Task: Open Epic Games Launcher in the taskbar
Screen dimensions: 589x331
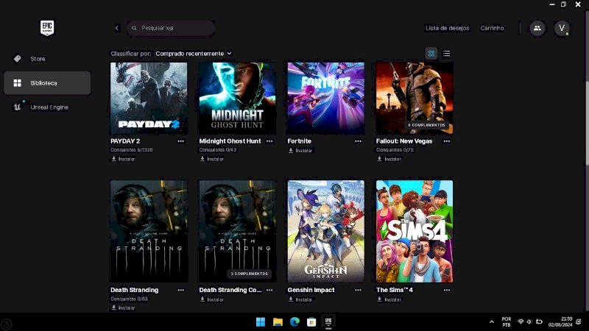Action: pyautogui.click(x=329, y=321)
